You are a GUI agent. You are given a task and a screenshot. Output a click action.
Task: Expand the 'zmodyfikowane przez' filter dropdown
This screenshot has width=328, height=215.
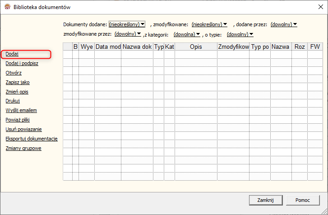tap(128, 34)
